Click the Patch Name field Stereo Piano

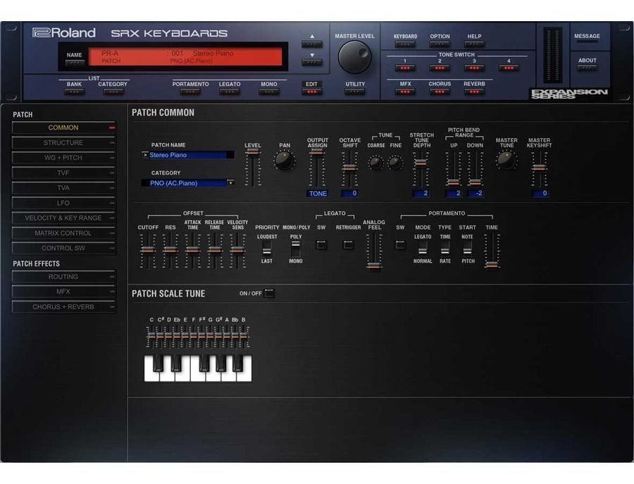click(191, 155)
